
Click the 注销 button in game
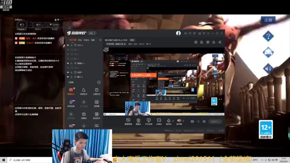coord(268,20)
